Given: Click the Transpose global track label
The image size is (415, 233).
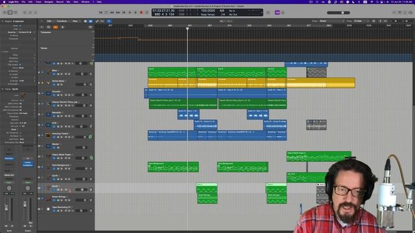Looking at the screenshot, I should click(x=46, y=32).
